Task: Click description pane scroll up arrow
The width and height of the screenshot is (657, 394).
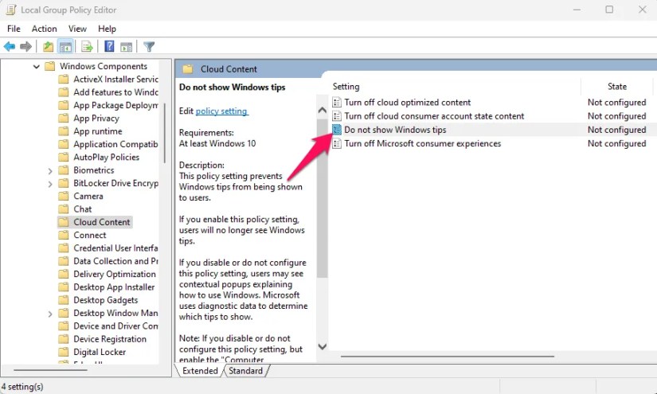Action: (x=323, y=110)
